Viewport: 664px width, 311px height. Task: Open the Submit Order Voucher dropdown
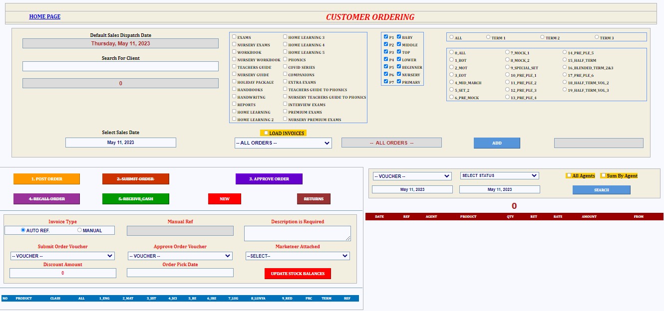[62, 256]
